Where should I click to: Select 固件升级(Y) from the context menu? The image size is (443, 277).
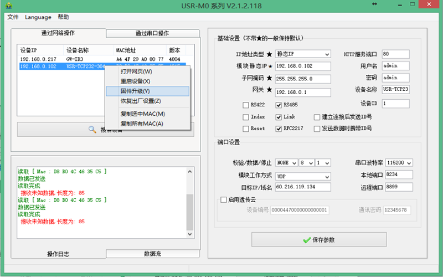click(x=135, y=91)
